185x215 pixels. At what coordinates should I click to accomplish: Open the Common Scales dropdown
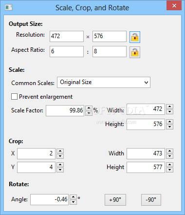104,82
